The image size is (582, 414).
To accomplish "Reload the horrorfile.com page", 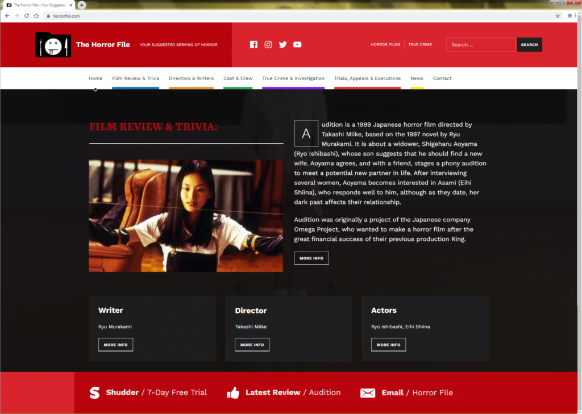I will pos(27,16).
